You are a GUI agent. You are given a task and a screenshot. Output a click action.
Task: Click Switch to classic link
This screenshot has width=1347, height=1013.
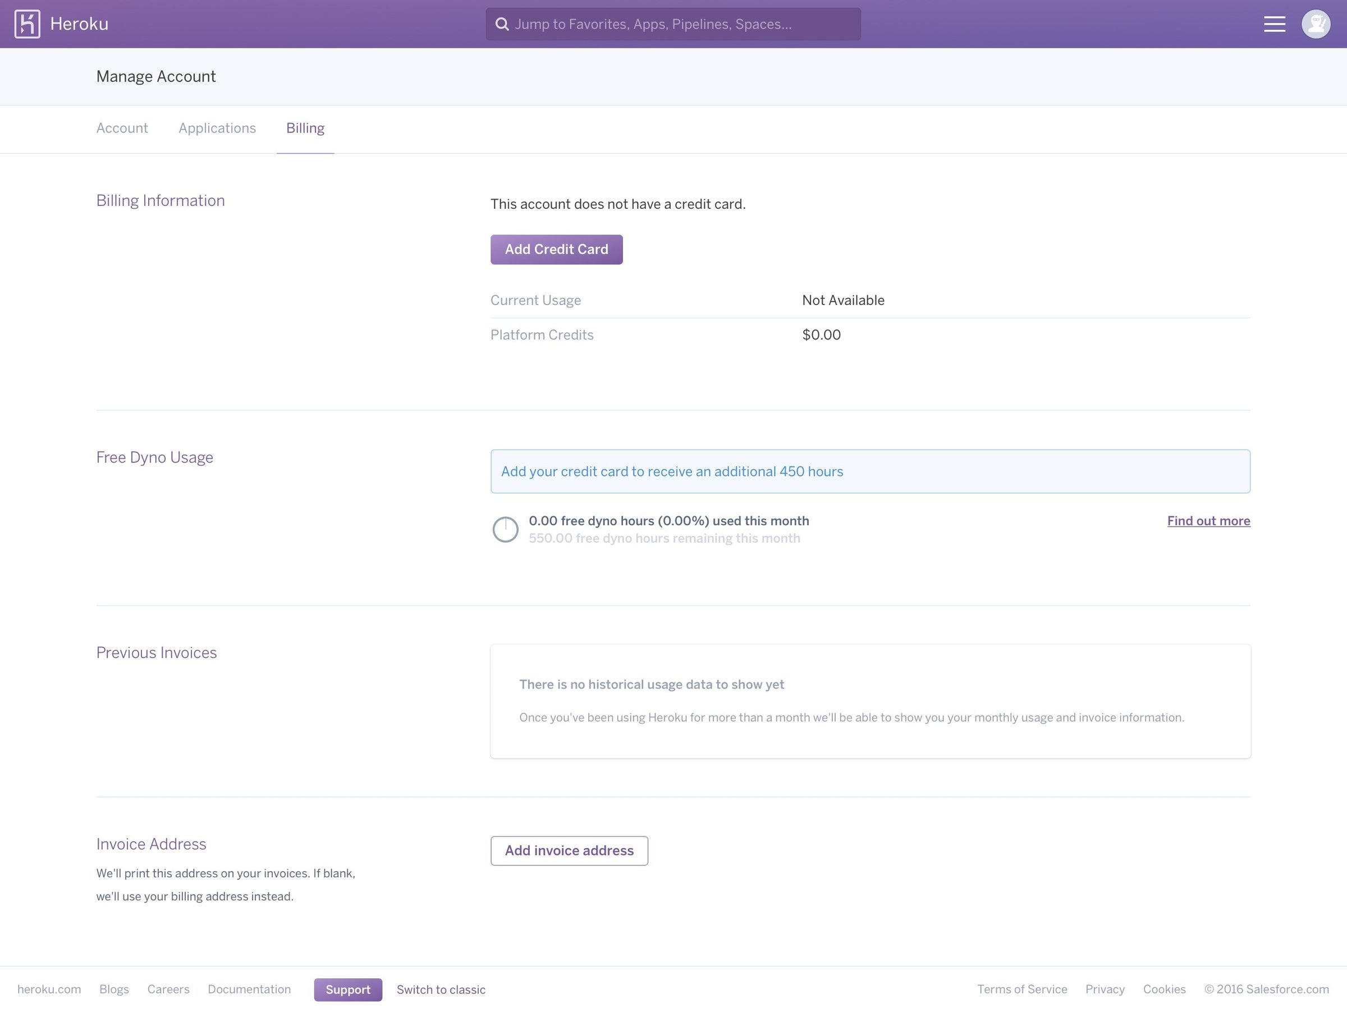(441, 989)
